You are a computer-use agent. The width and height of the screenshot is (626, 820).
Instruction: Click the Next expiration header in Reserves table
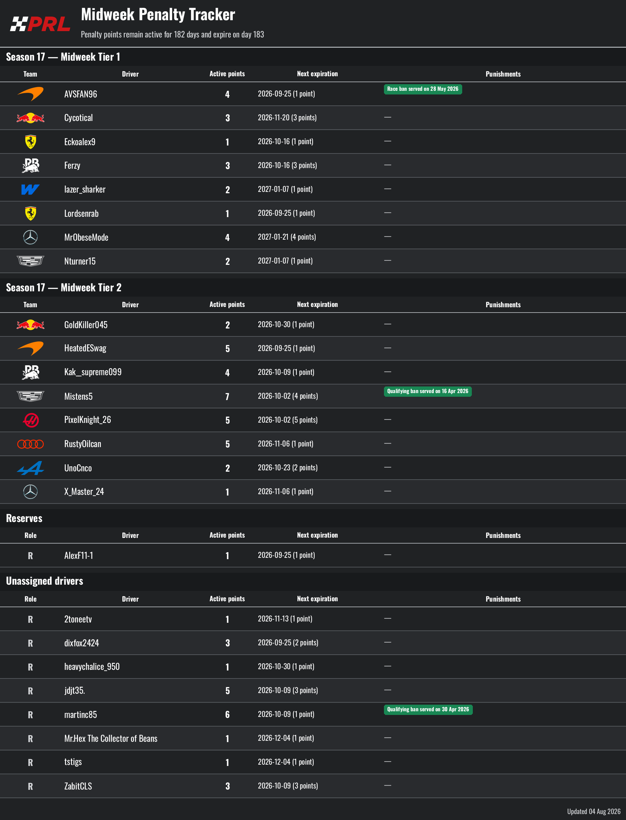(x=317, y=535)
